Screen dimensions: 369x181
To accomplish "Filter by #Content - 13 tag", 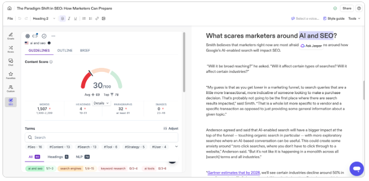I will (x=59, y=147).
